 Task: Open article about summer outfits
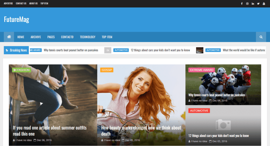(50, 131)
